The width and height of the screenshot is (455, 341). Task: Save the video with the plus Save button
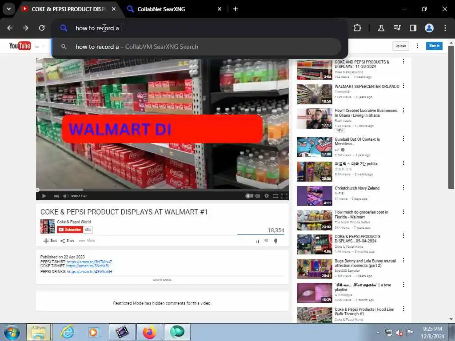tap(50, 241)
